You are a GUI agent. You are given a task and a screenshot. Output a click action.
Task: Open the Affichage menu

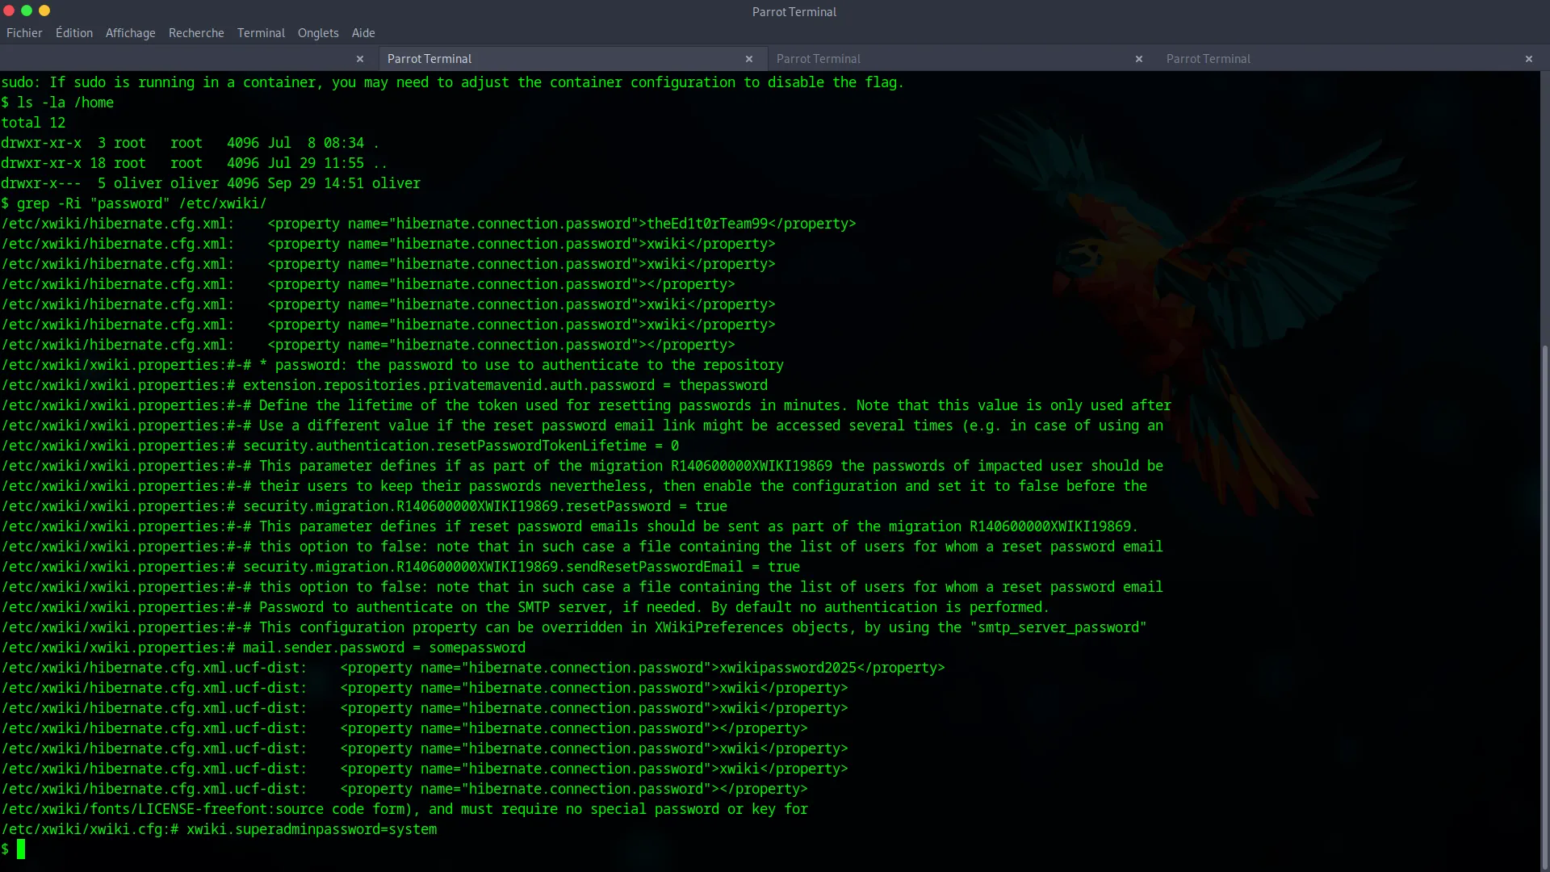pos(130,33)
